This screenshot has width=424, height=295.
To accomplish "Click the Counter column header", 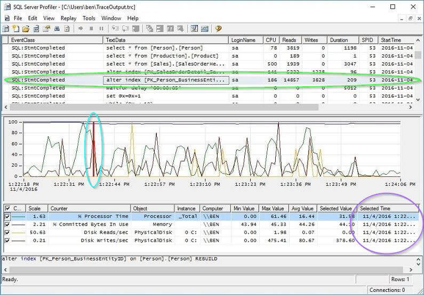I will point(89,208).
